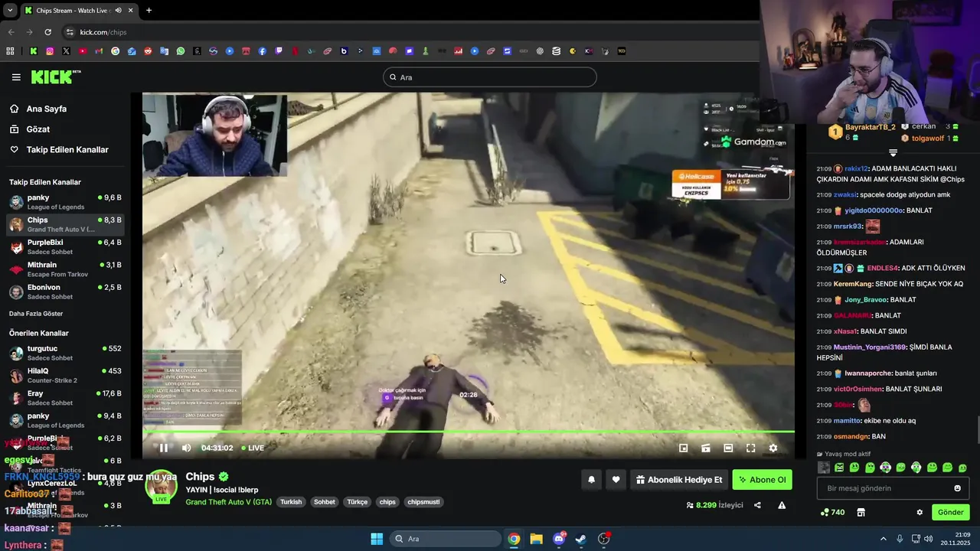This screenshot has width=980, height=551.
Task: Open emoji picker in chat input
Action: click(957, 488)
